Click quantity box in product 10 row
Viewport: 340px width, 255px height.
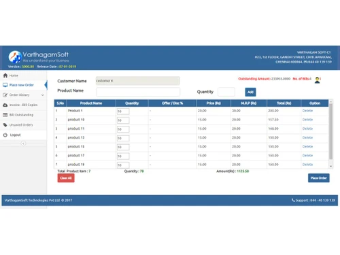click(123, 120)
